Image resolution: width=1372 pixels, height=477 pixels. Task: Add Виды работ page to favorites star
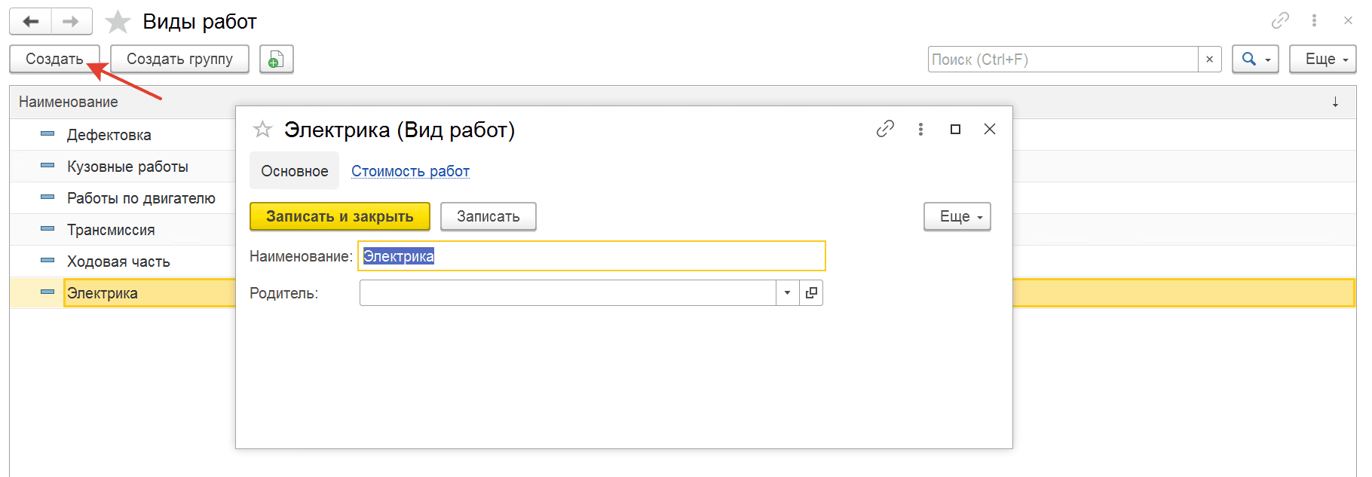tap(118, 22)
